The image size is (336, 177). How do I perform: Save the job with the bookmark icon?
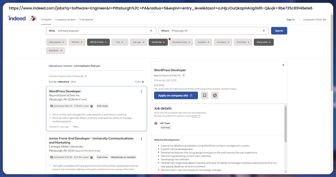tap(204, 95)
